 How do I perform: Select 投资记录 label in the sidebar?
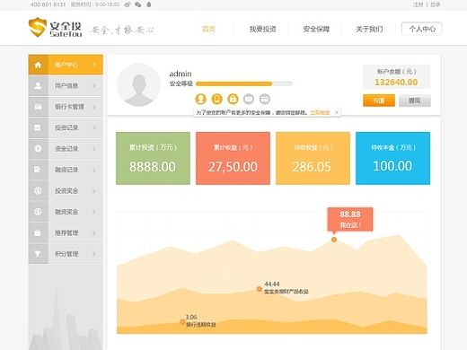coord(66,127)
